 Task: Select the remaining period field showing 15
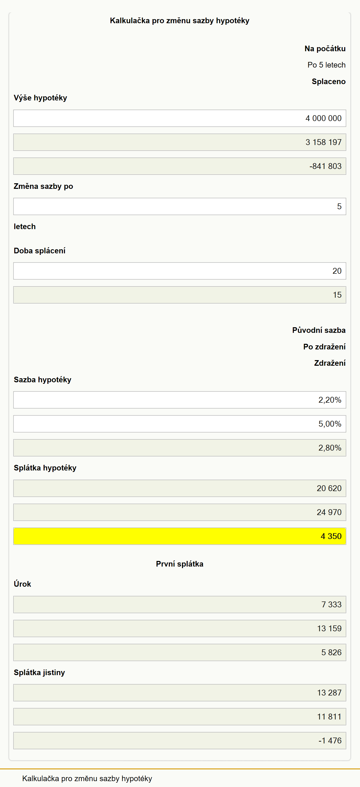tap(180, 295)
